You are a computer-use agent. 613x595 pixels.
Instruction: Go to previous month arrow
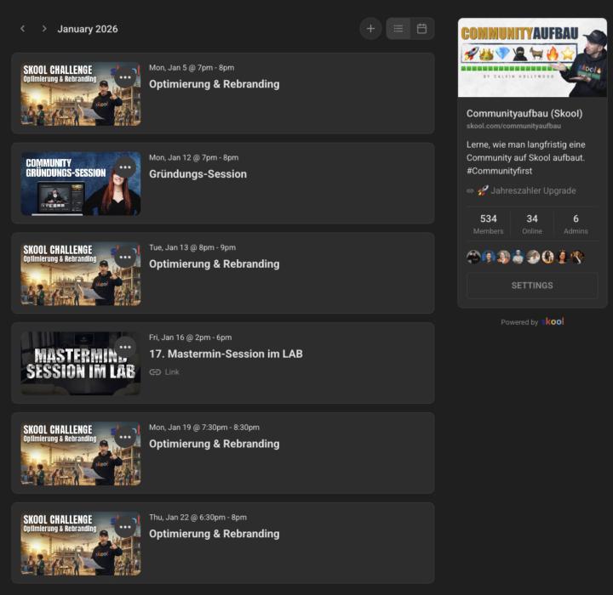coord(23,29)
